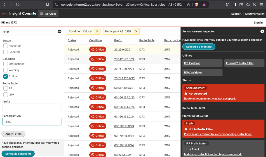Close the Announcement Inspector panel
Screen dimensions: 266x157
[x=262, y=31]
